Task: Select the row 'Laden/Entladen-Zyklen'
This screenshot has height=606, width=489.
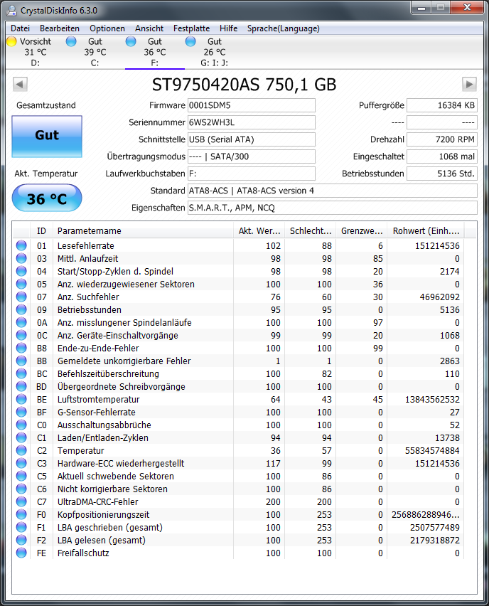Action: coord(238,437)
